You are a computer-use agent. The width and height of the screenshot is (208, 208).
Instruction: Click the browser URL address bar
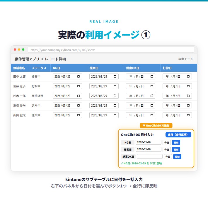coord(111,50)
